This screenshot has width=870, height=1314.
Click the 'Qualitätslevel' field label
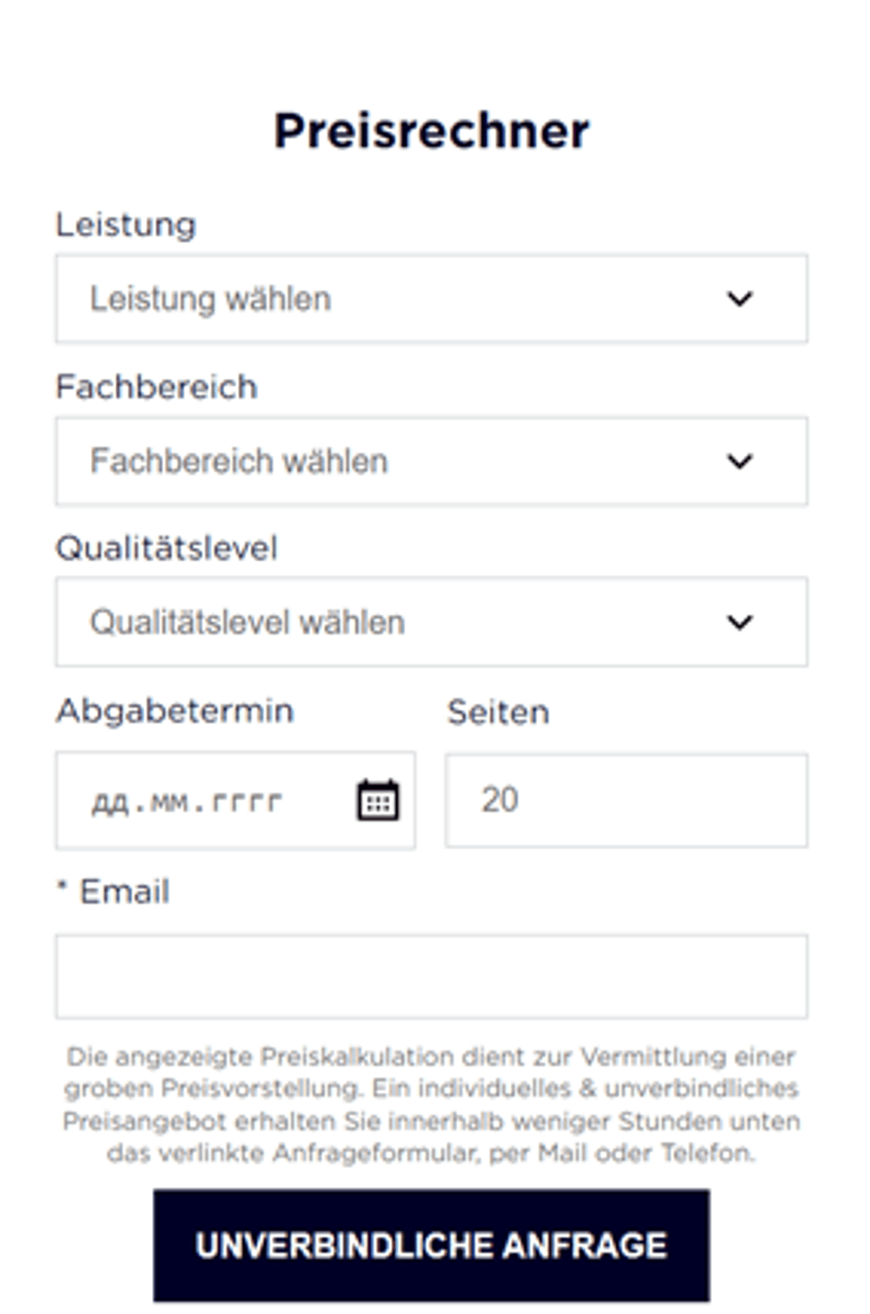coord(167,548)
